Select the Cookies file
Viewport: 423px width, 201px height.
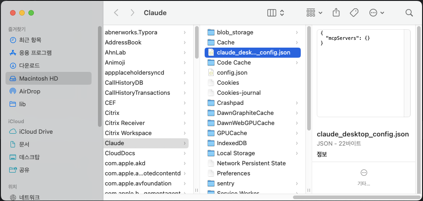253,82
